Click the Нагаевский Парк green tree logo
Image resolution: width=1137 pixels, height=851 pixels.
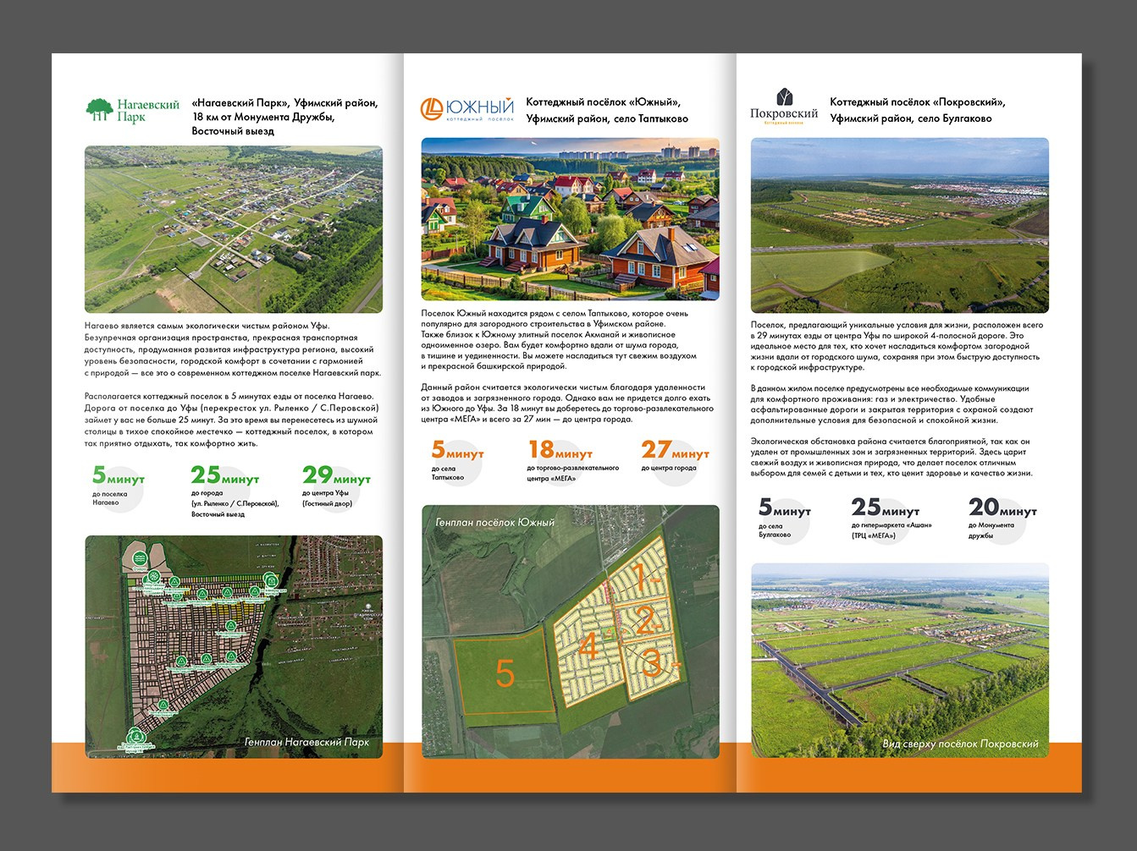[100, 109]
